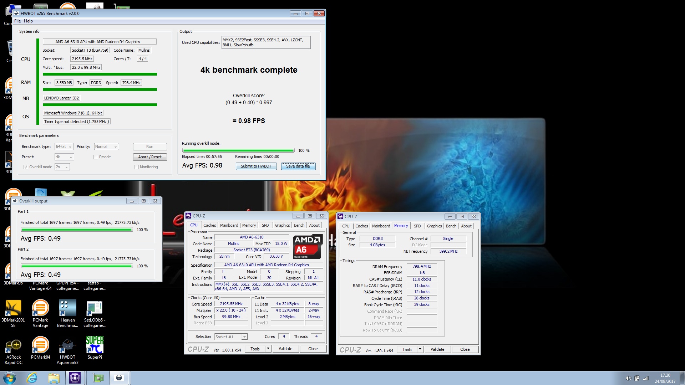Screen dimensions: 685x385
Task: Open About tab in right CPU-Z window
Action: (x=466, y=226)
